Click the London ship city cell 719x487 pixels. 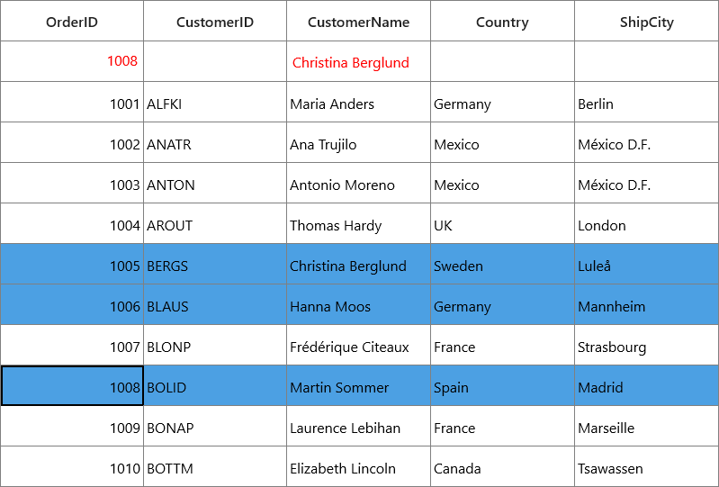pyautogui.click(x=646, y=223)
